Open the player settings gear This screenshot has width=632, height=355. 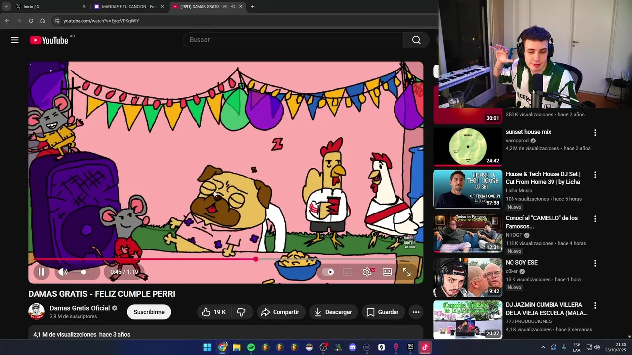[367, 272]
